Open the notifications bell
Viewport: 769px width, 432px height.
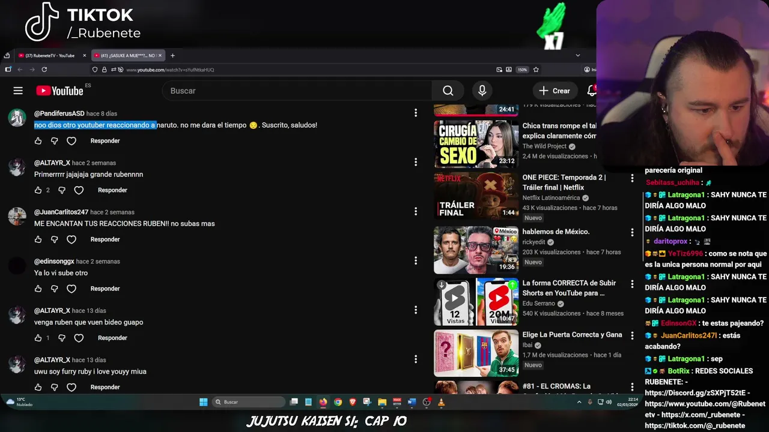coord(592,91)
